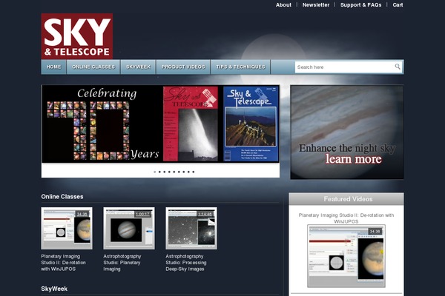Image resolution: width=445 pixels, height=296 pixels.
Task: Click 'Enhance the night sky' ad text
Action: click(347, 148)
